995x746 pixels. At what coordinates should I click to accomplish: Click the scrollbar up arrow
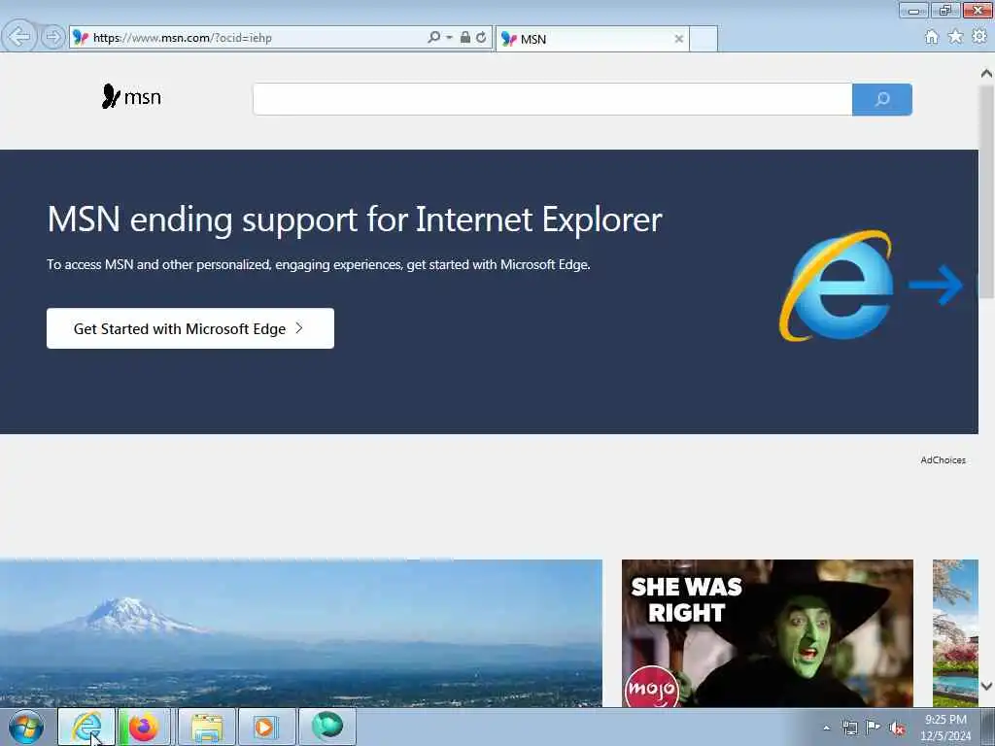pos(986,74)
